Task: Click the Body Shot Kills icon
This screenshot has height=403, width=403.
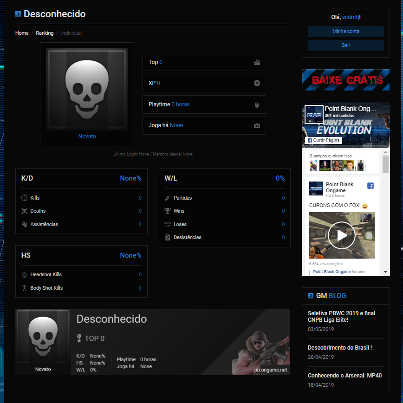Action: tap(24, 288)
